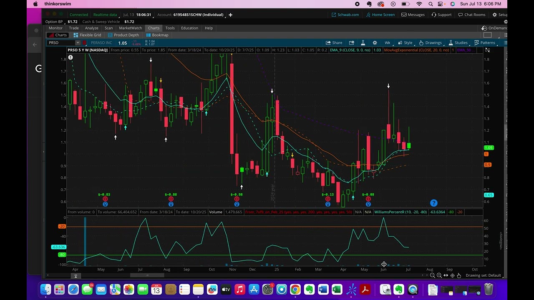Open the Help tab
Screen dimensions: 534x300
click(209, 28)
